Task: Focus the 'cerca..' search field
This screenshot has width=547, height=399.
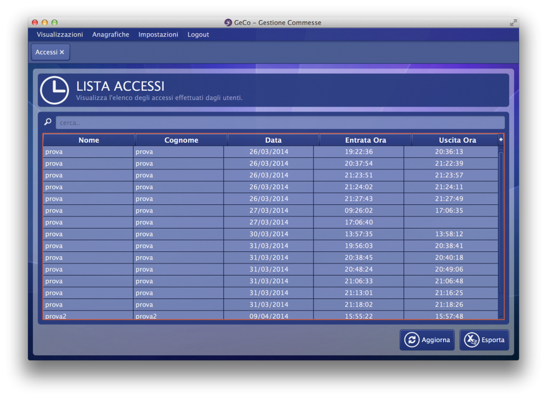Action: click(x=280, y=122)
